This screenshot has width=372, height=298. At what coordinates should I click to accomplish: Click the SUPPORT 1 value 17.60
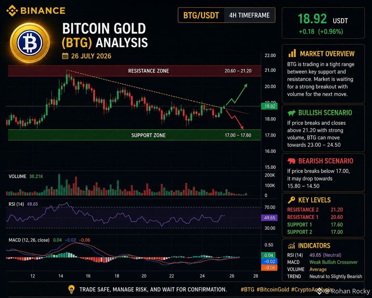pyautogui.click(x=337, y=225)
